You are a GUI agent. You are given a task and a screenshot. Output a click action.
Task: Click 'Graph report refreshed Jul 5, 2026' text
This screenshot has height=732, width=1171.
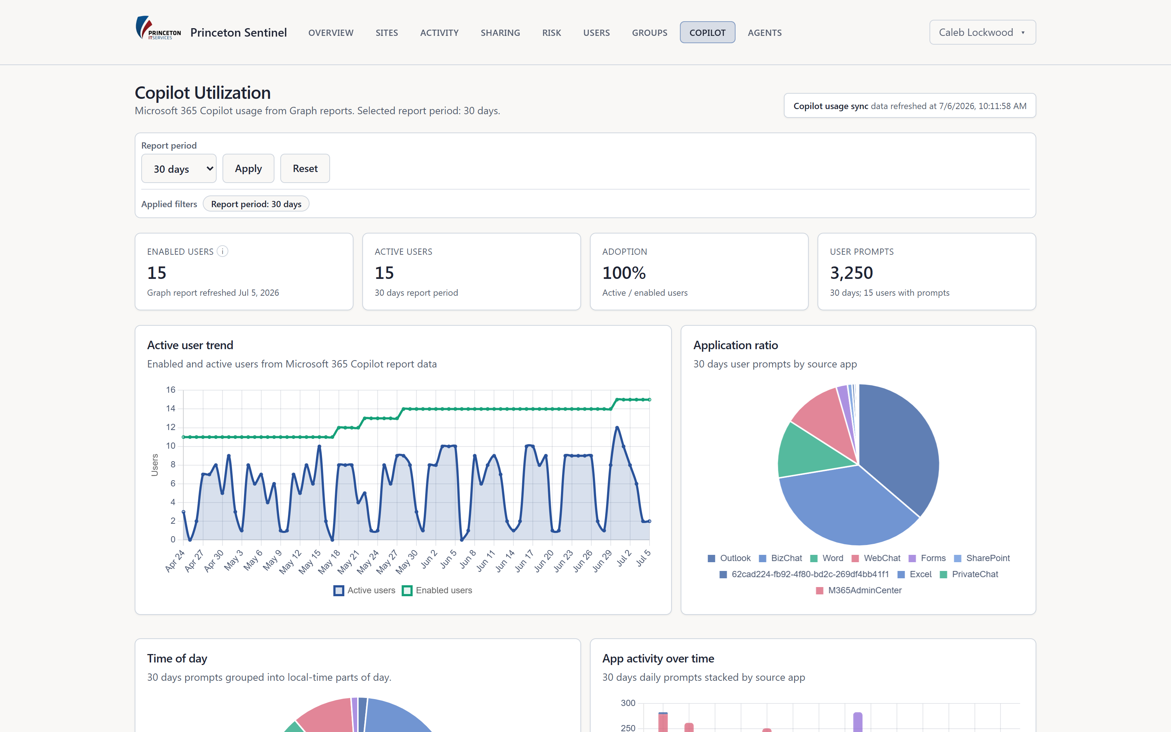point(213,293)
